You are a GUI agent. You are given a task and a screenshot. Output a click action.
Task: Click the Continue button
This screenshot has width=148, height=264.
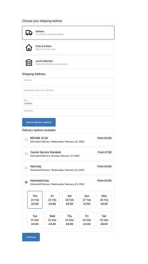pos(31,237)
